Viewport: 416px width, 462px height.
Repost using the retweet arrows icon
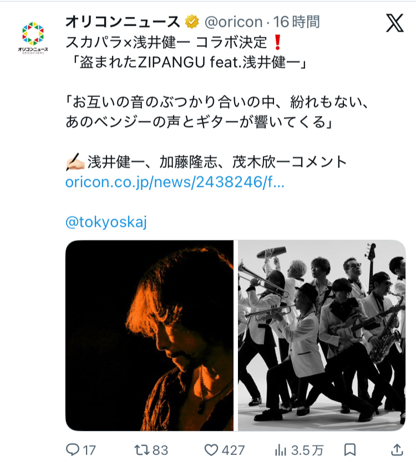click(x=142, y=450)
